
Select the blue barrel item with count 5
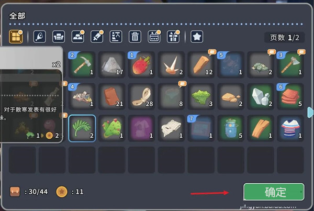click(231, 128)
